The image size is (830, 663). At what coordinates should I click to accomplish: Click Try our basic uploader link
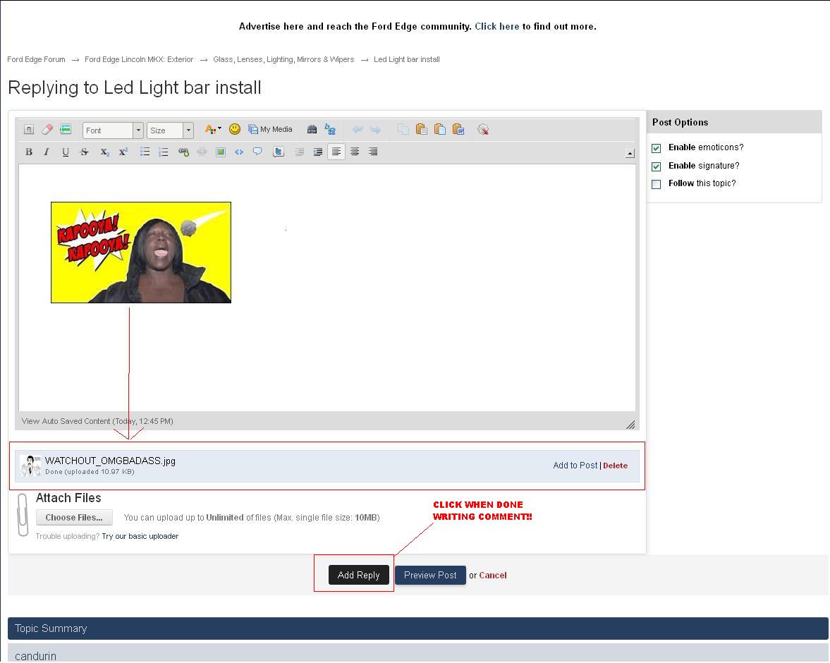[140, 537]
